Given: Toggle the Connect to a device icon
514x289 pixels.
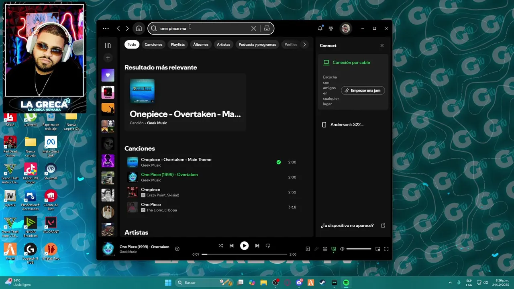Looking at the screenshot, I should 333,249.
